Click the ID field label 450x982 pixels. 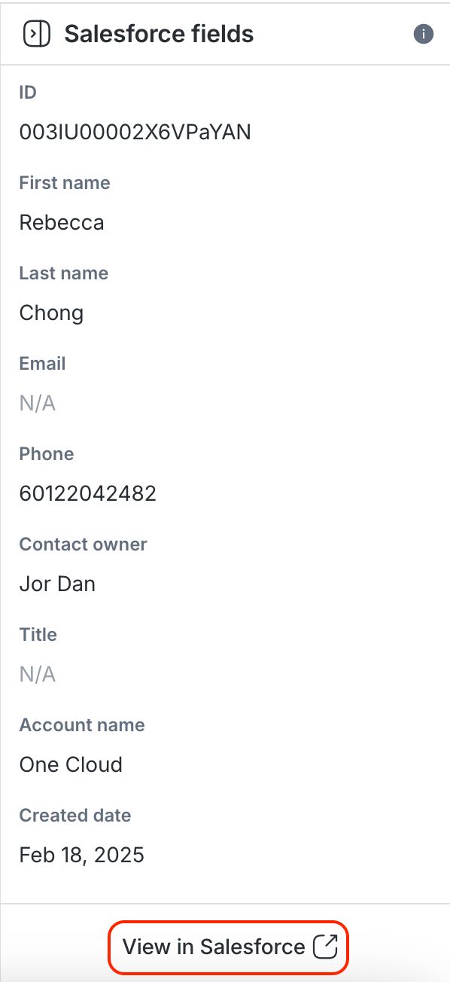click(28, 93)
